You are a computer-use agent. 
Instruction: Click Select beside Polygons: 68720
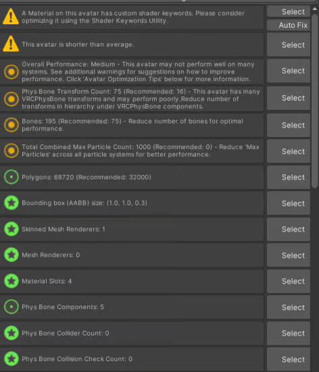tap(289, 177)
